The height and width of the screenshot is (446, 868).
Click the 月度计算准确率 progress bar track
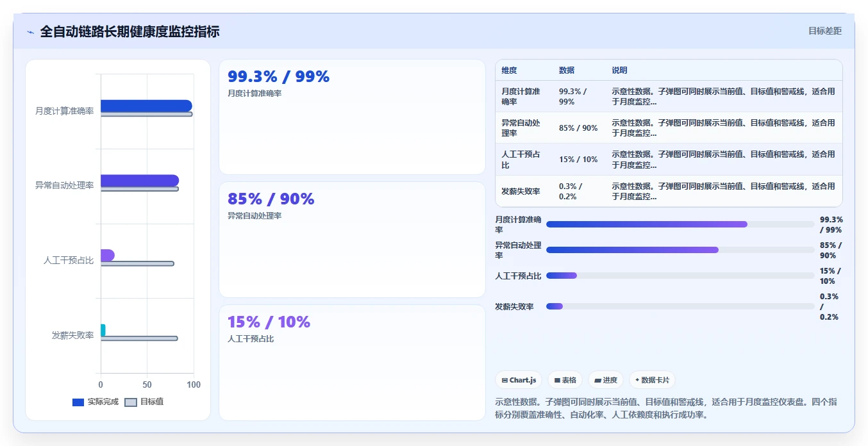tap(680, 224)
